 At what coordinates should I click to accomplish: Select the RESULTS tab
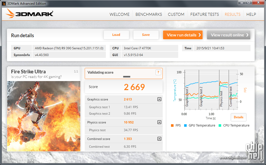click(233, 14)
